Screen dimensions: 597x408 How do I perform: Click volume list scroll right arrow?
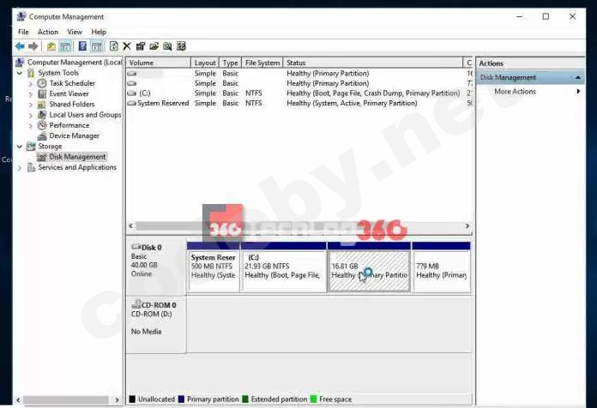click(x=467, y=226)
